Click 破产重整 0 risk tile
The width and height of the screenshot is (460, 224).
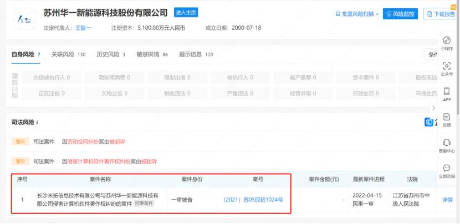pos(303,77)
